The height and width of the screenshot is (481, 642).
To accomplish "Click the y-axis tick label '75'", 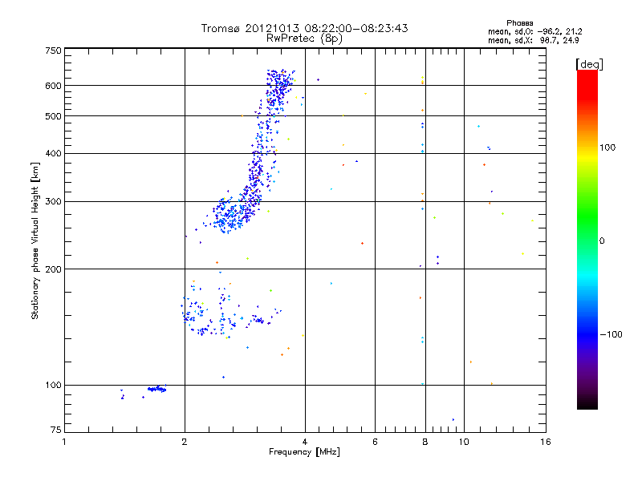I will click(56, 430).
